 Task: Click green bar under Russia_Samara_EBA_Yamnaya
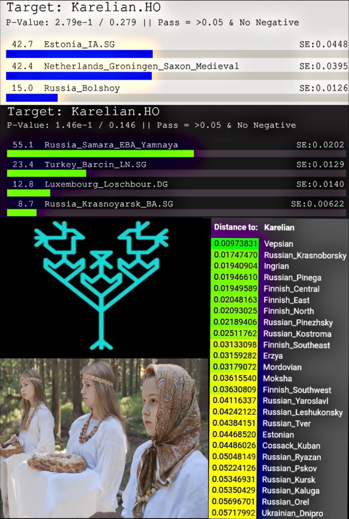point(100,154)
